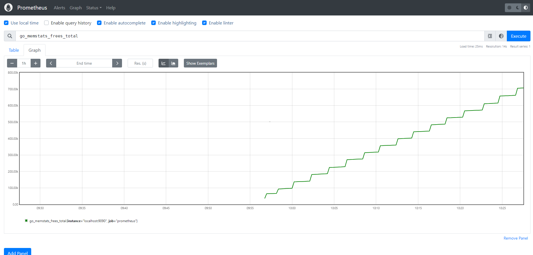Click the Resolution: 14s text

point(496,46)
